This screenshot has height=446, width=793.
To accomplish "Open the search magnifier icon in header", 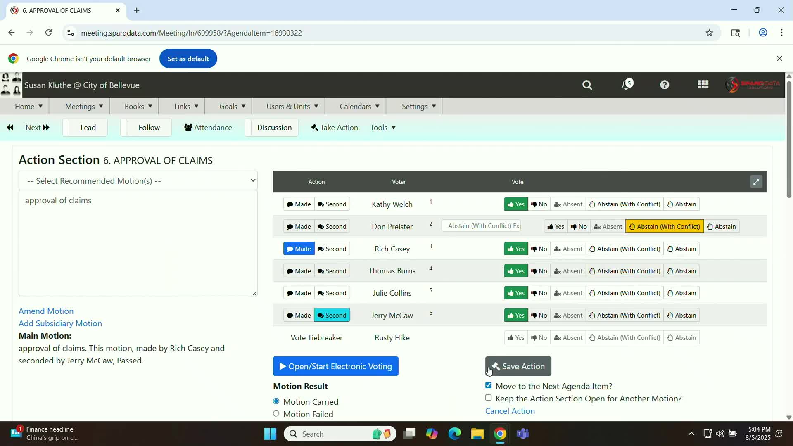I will point(587,85).
